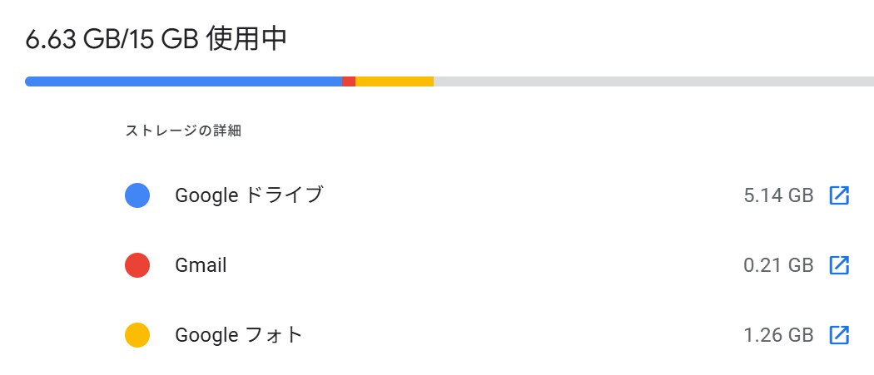Click the 1.26 GB storage value
Viewport: 874px width, 375px height.
777,336
